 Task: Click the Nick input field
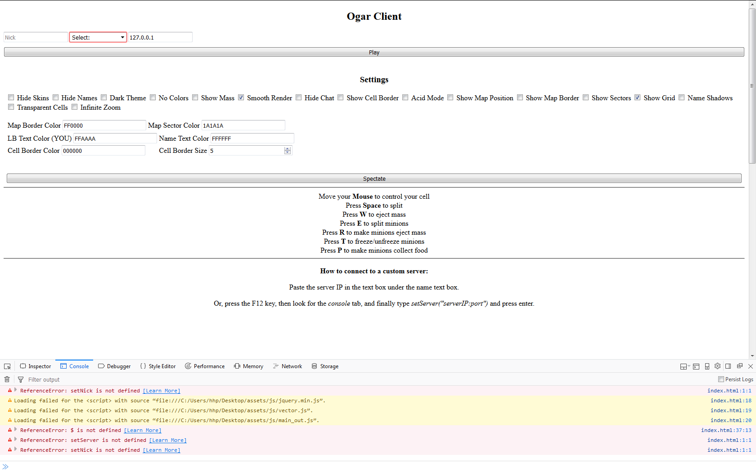[x=35, y=37]
